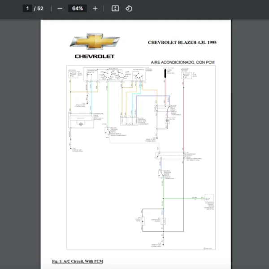Click the blower motor symbol in diagram
This screenshot has width=269, height=269.
point(167,121)
